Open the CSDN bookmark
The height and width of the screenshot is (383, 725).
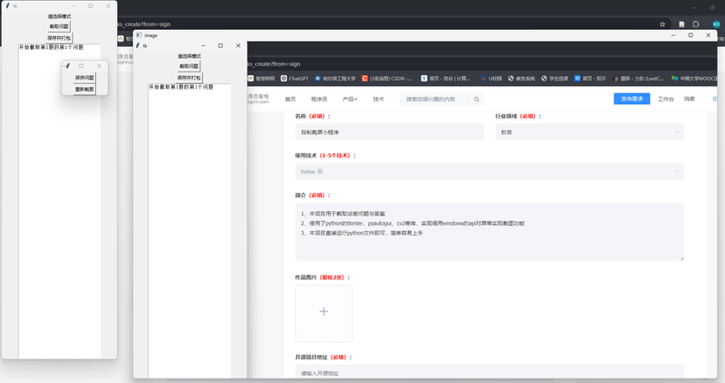pyautogui.click(x=387, y=79)
